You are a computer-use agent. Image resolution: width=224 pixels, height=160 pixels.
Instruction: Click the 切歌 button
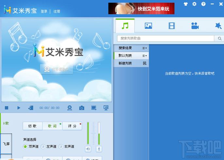(x=32, y=126)
